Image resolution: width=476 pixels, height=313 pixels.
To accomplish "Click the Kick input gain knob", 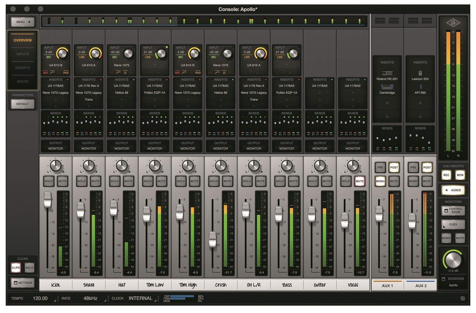I will click(62, 54).
